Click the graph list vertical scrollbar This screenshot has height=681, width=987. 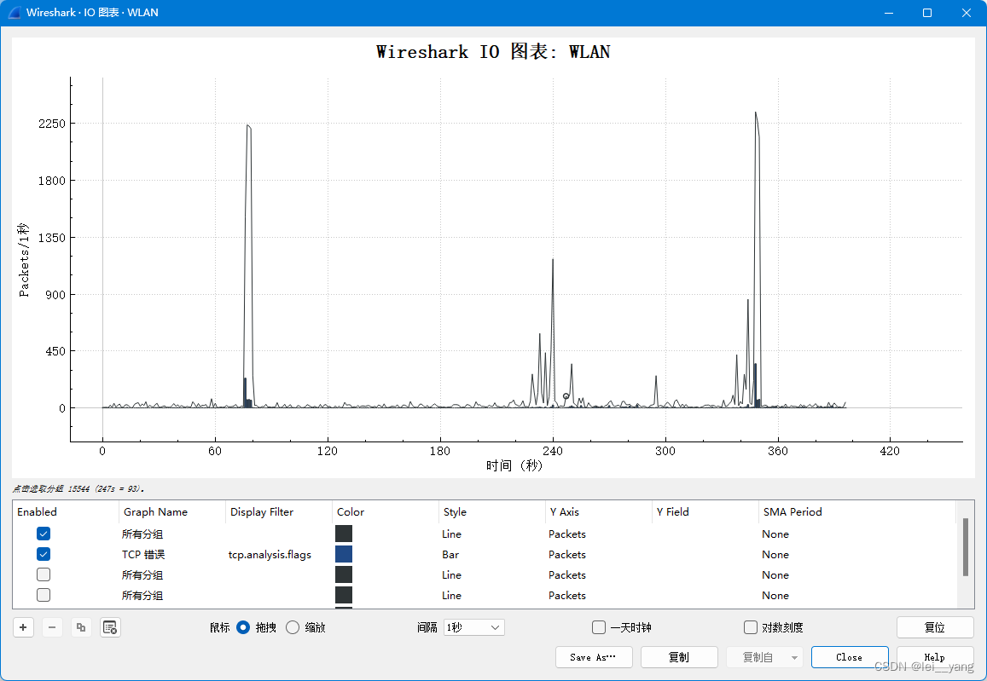click(966, 547)
